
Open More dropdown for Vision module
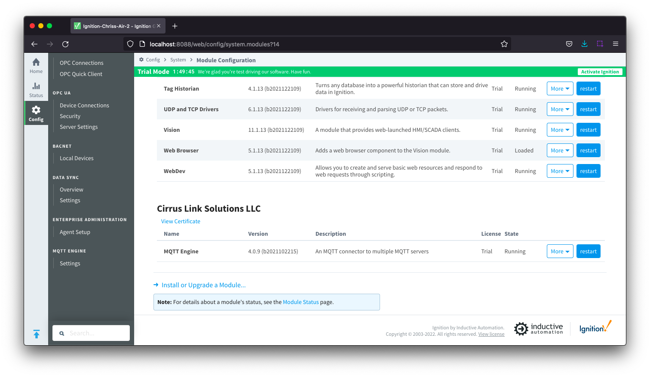click(x=560, y=130)
